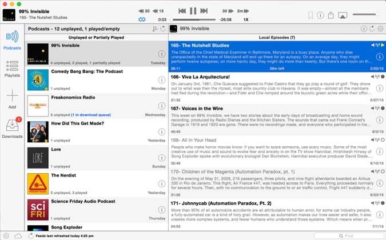Select The Nerdist podcast
The width and height of the screenshot is (386, 240).
(x=96, y=183)
